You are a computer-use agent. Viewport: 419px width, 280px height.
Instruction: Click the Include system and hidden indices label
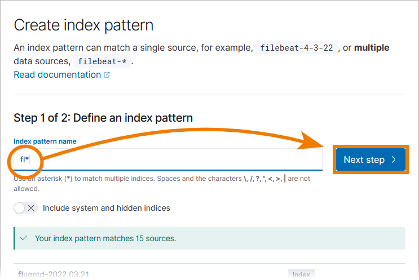coord(107,208)
